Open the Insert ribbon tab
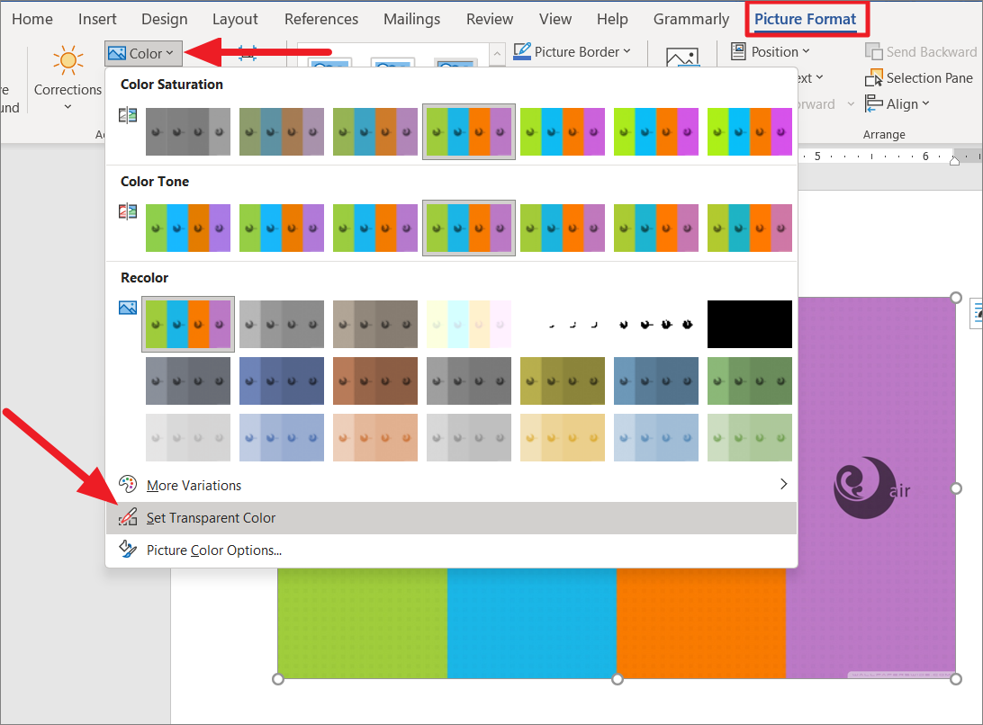This screenshot has height=725, width=983. coord(97,20)
